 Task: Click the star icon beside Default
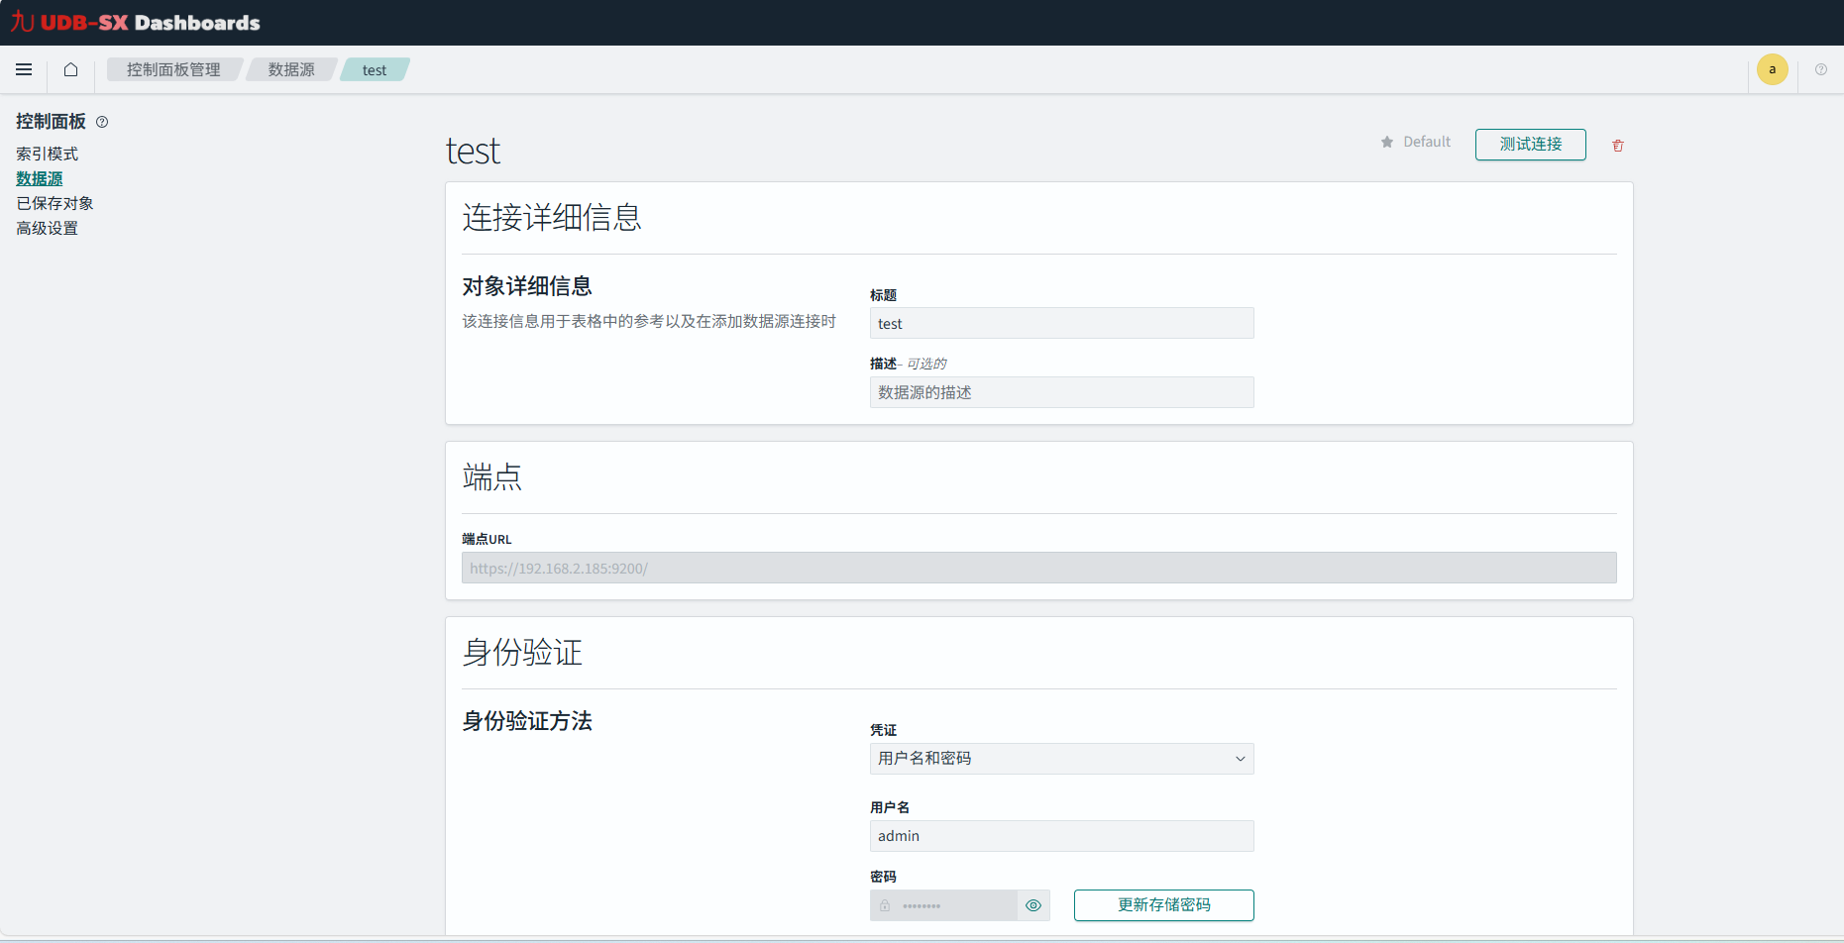[1387, 143]
